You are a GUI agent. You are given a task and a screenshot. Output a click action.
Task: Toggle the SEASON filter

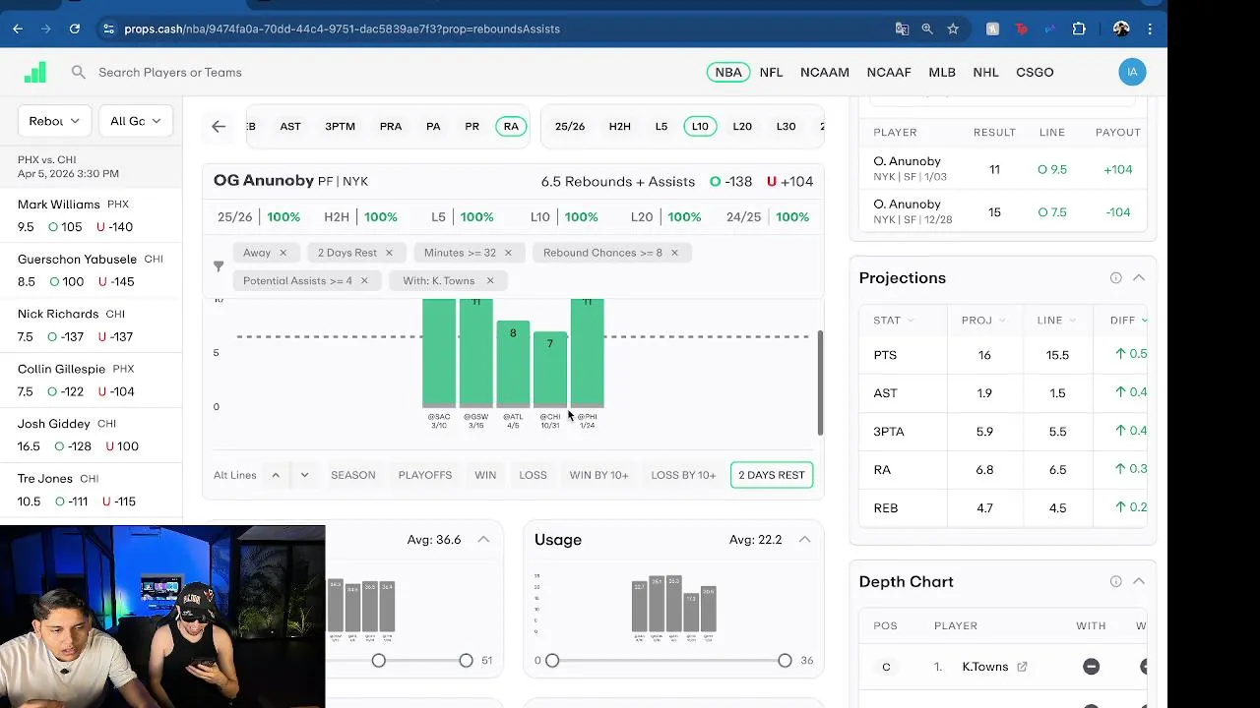pyautogui.click(x=352, y=475)
